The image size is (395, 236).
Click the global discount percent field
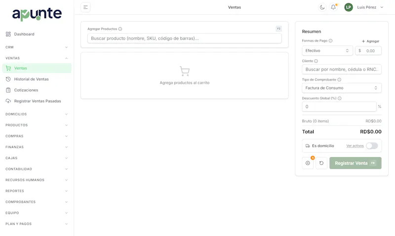(x=339, y=107)
